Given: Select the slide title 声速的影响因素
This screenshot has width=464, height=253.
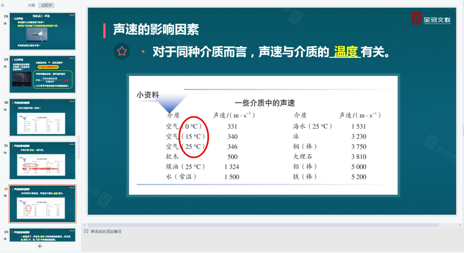Looking at the screenshot, I should 156,30.
